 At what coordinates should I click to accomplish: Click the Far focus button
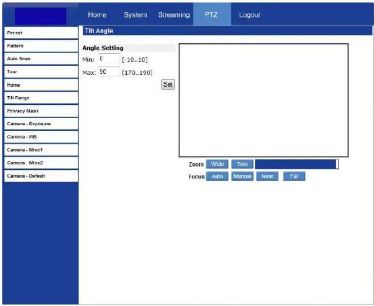294,176
